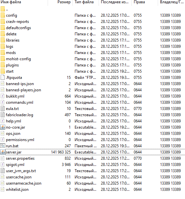Click the bukkit.yml file icon
This screenshot has height=199, width=185.
coord(3,96)
